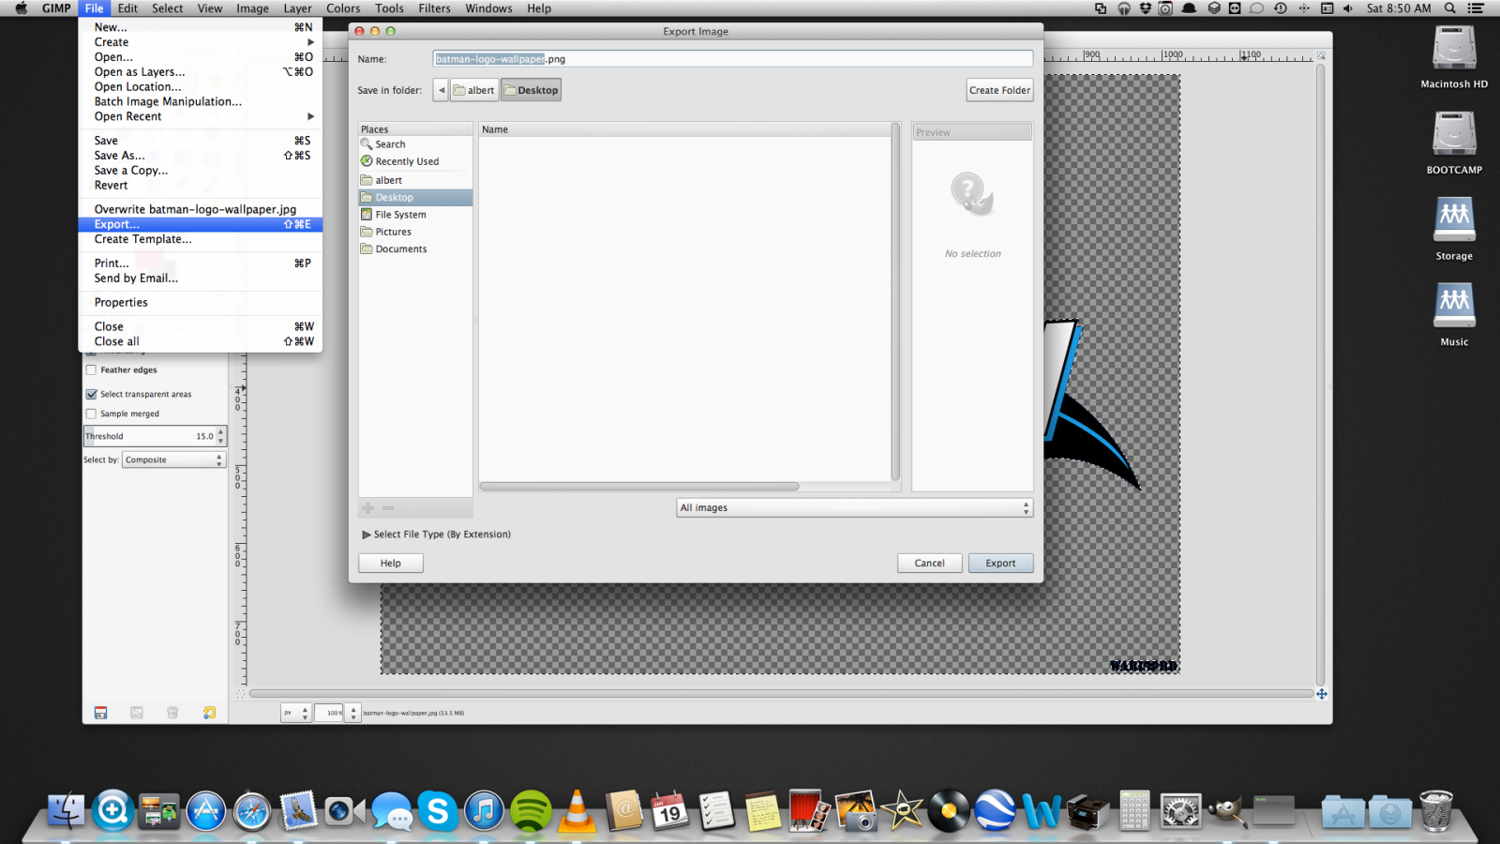Click the Threshold slider

click(x=149, y=436)
